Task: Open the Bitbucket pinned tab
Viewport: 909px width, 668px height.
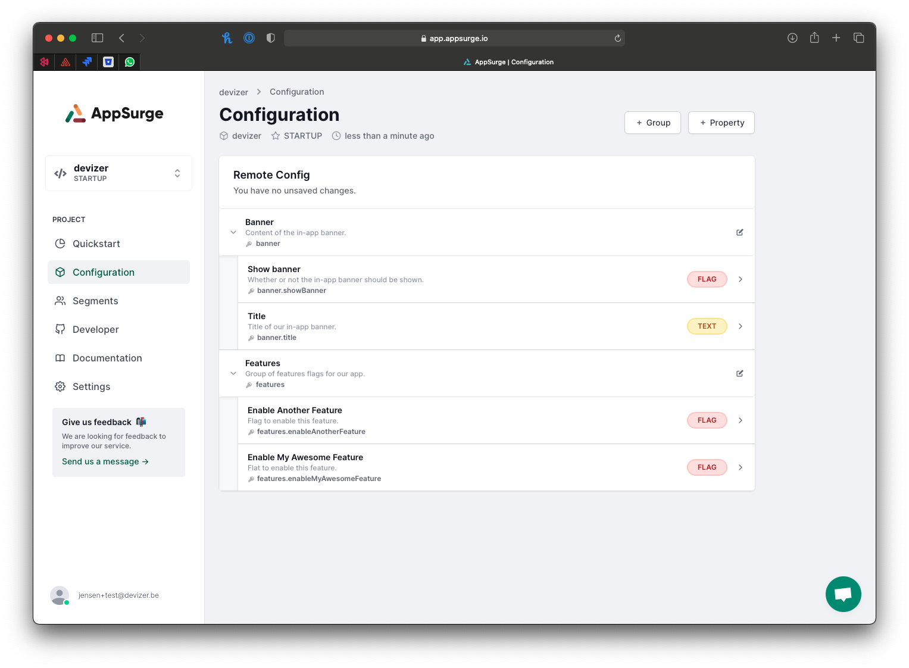Action: click(x=108, y=62)
